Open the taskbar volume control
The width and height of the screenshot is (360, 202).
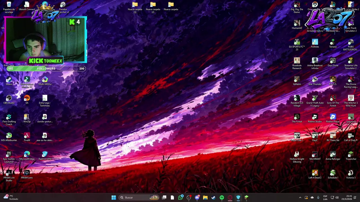[337, 198]
